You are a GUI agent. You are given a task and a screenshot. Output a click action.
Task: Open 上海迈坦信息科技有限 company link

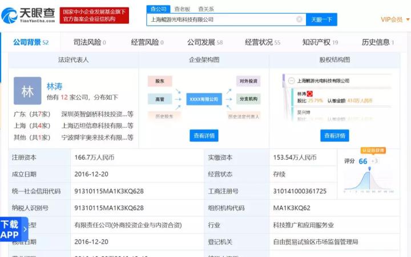click(97, 125)
